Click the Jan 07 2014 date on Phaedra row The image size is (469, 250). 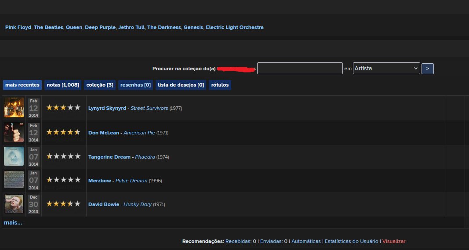click(33, 157)
